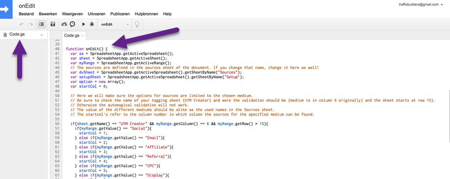Toggle the indent code formatting button
Viewport: 450px width, 179px height.
[41, 24]
